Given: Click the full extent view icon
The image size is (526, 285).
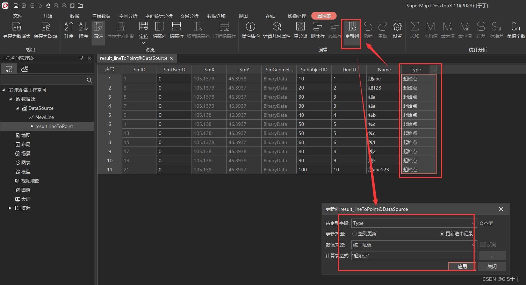Looking at the screenshot, I should pyautogui.click(x=72, y=6).
